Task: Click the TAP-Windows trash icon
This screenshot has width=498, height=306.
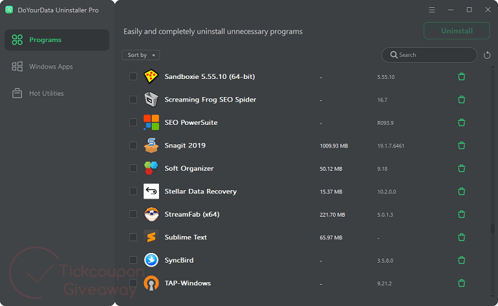Action: pos(462,283)
